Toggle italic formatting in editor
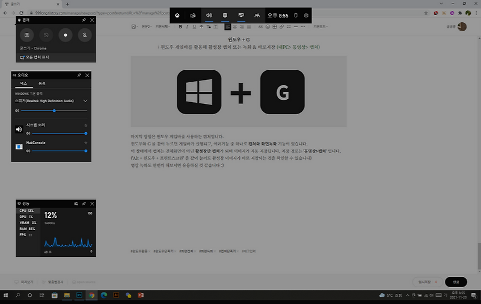The width and height of the screenshot is (481, 304). coord(187,26)
